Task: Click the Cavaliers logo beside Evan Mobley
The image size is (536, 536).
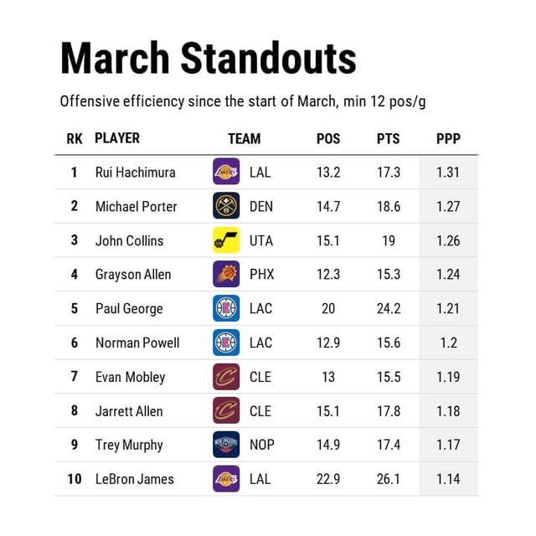Action: (226, 377)
